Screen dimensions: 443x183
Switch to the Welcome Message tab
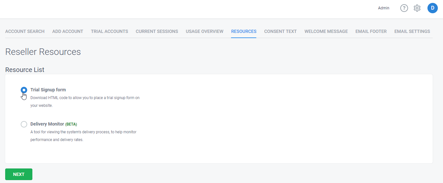point(326,31)
